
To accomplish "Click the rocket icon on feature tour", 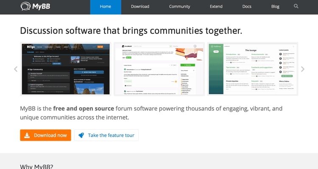I will tap(81, 135).
